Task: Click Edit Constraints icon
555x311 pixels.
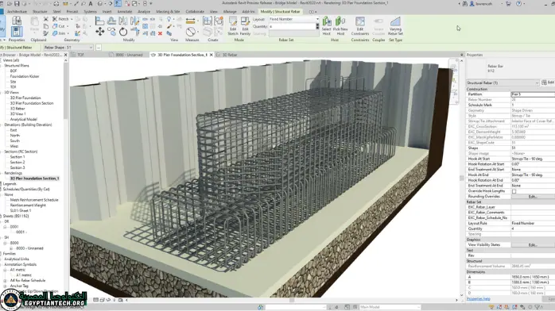Action: pos(360,25)
